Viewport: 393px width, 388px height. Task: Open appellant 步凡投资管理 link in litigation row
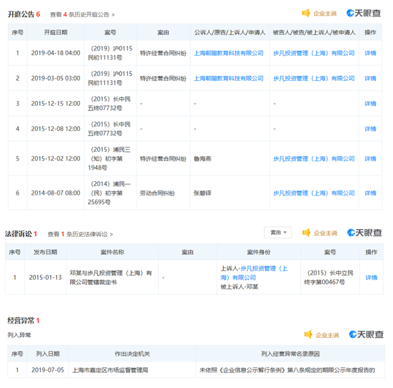(254, 273)
